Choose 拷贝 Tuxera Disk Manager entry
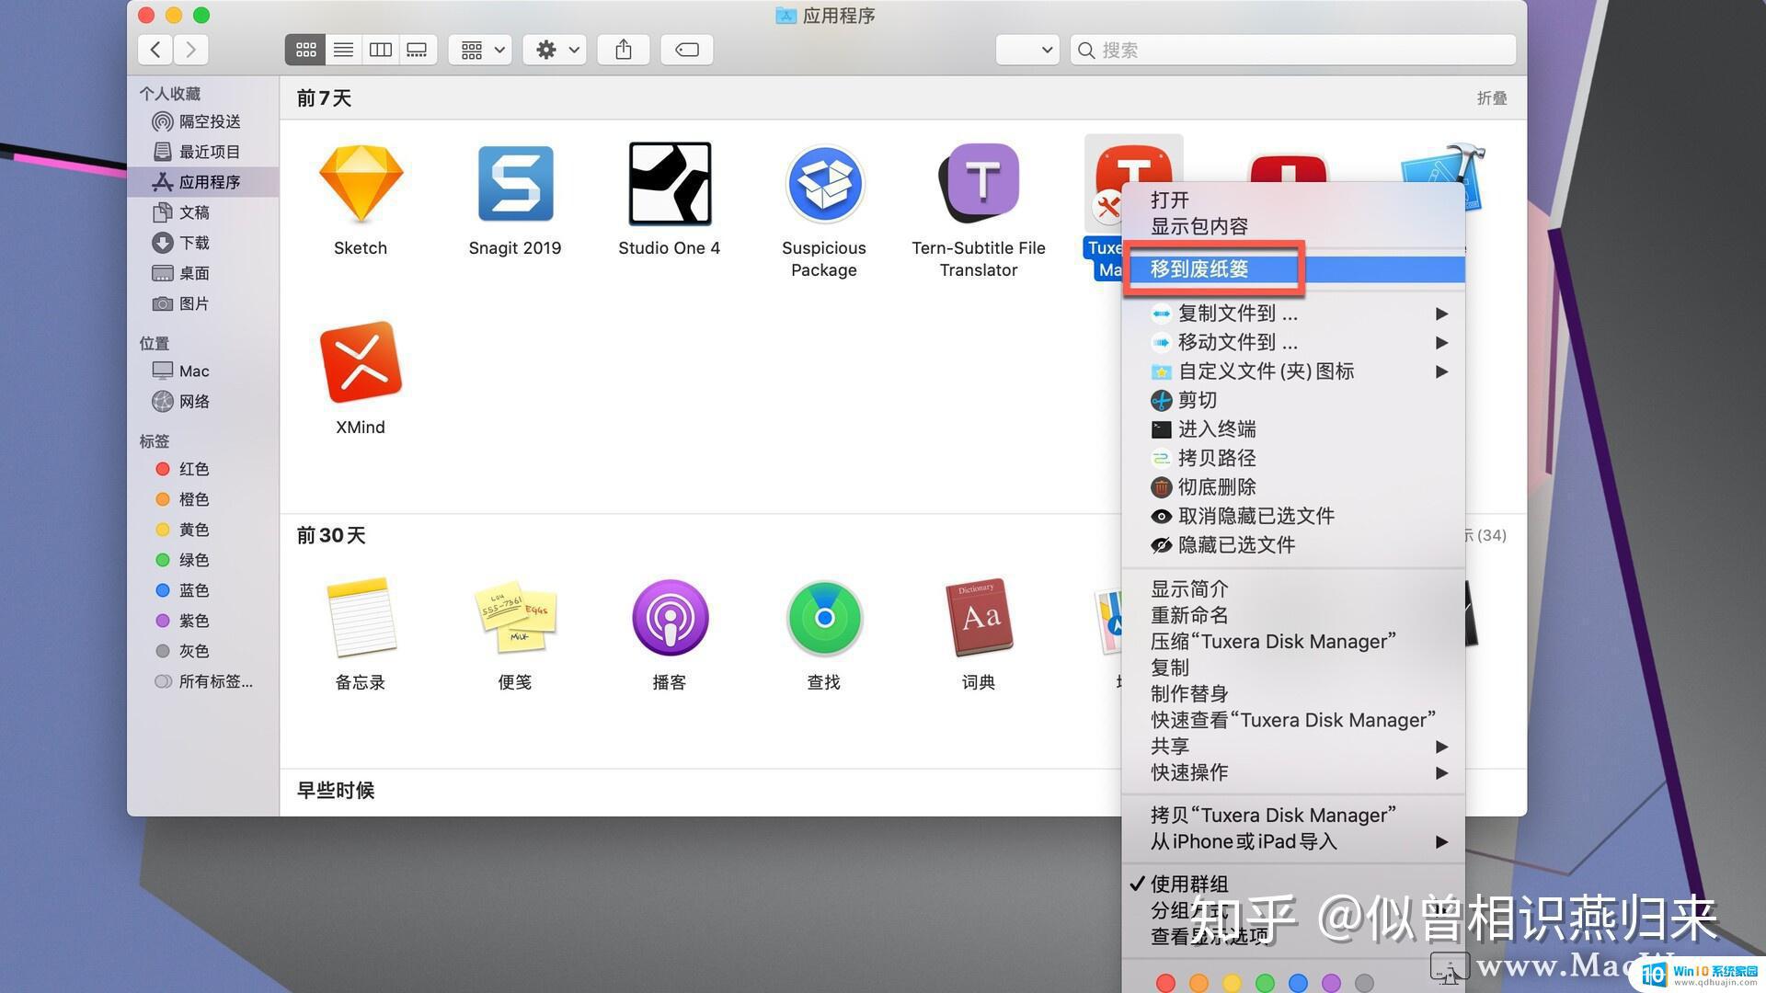 click(1293, 816)
